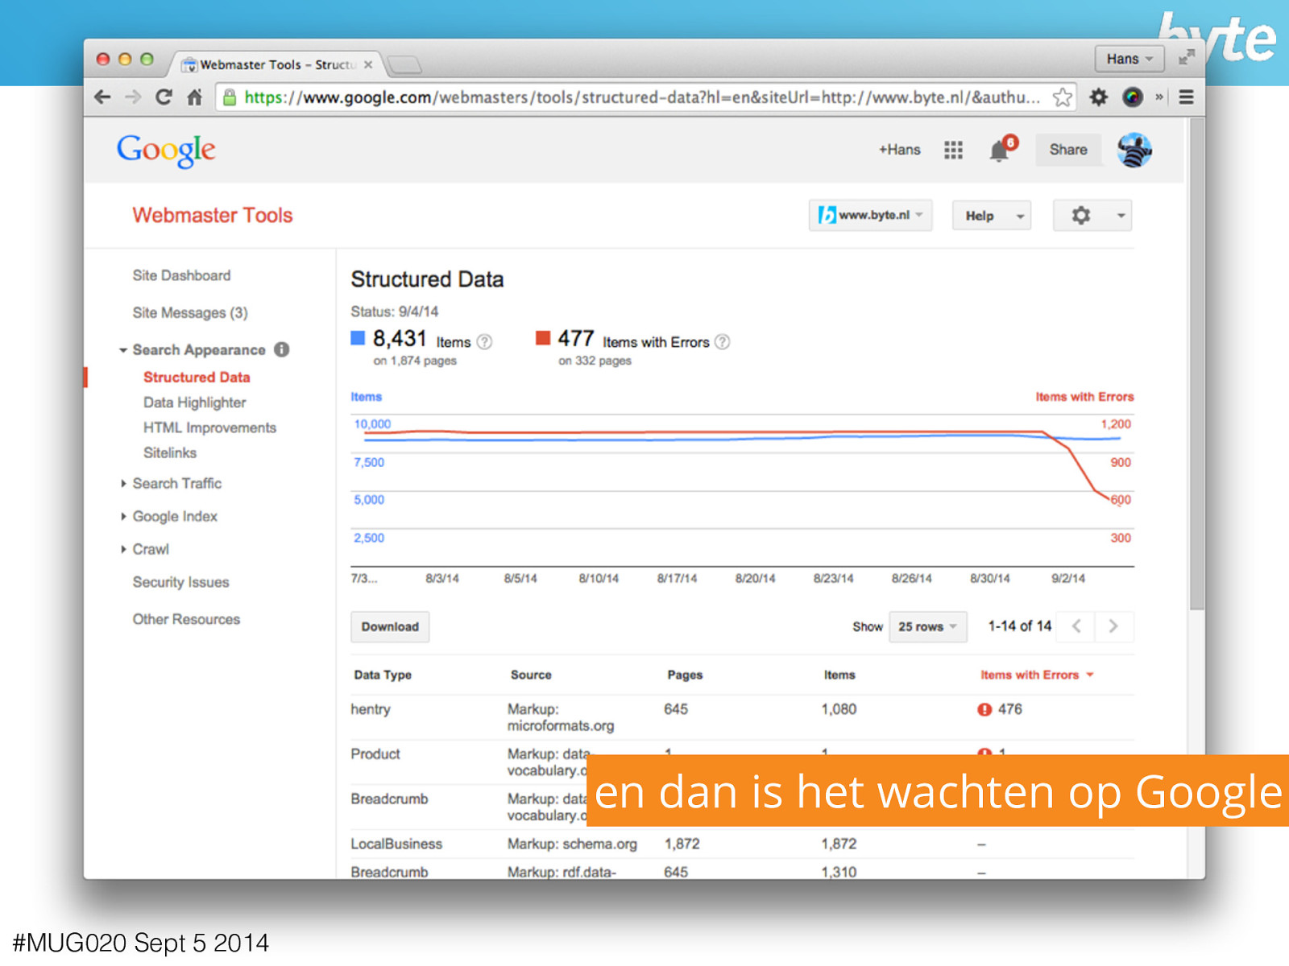The width and height of the screenshot is (1289, 966).
Task: Open the Help dropdown
Action: point(992,216)
